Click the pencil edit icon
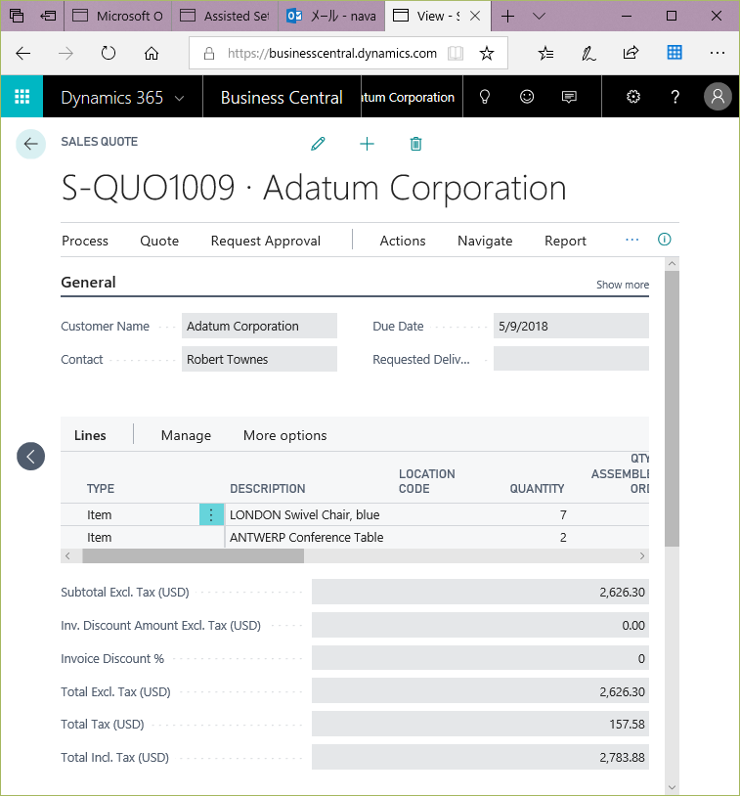 (318, 144)
